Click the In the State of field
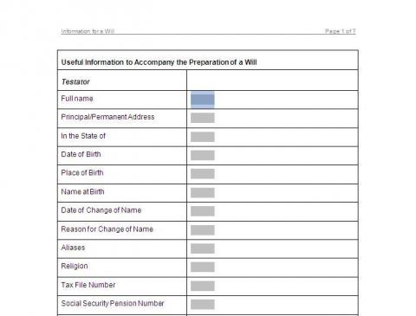Viewport: 416px width, 316px height. tap(203, 137)
